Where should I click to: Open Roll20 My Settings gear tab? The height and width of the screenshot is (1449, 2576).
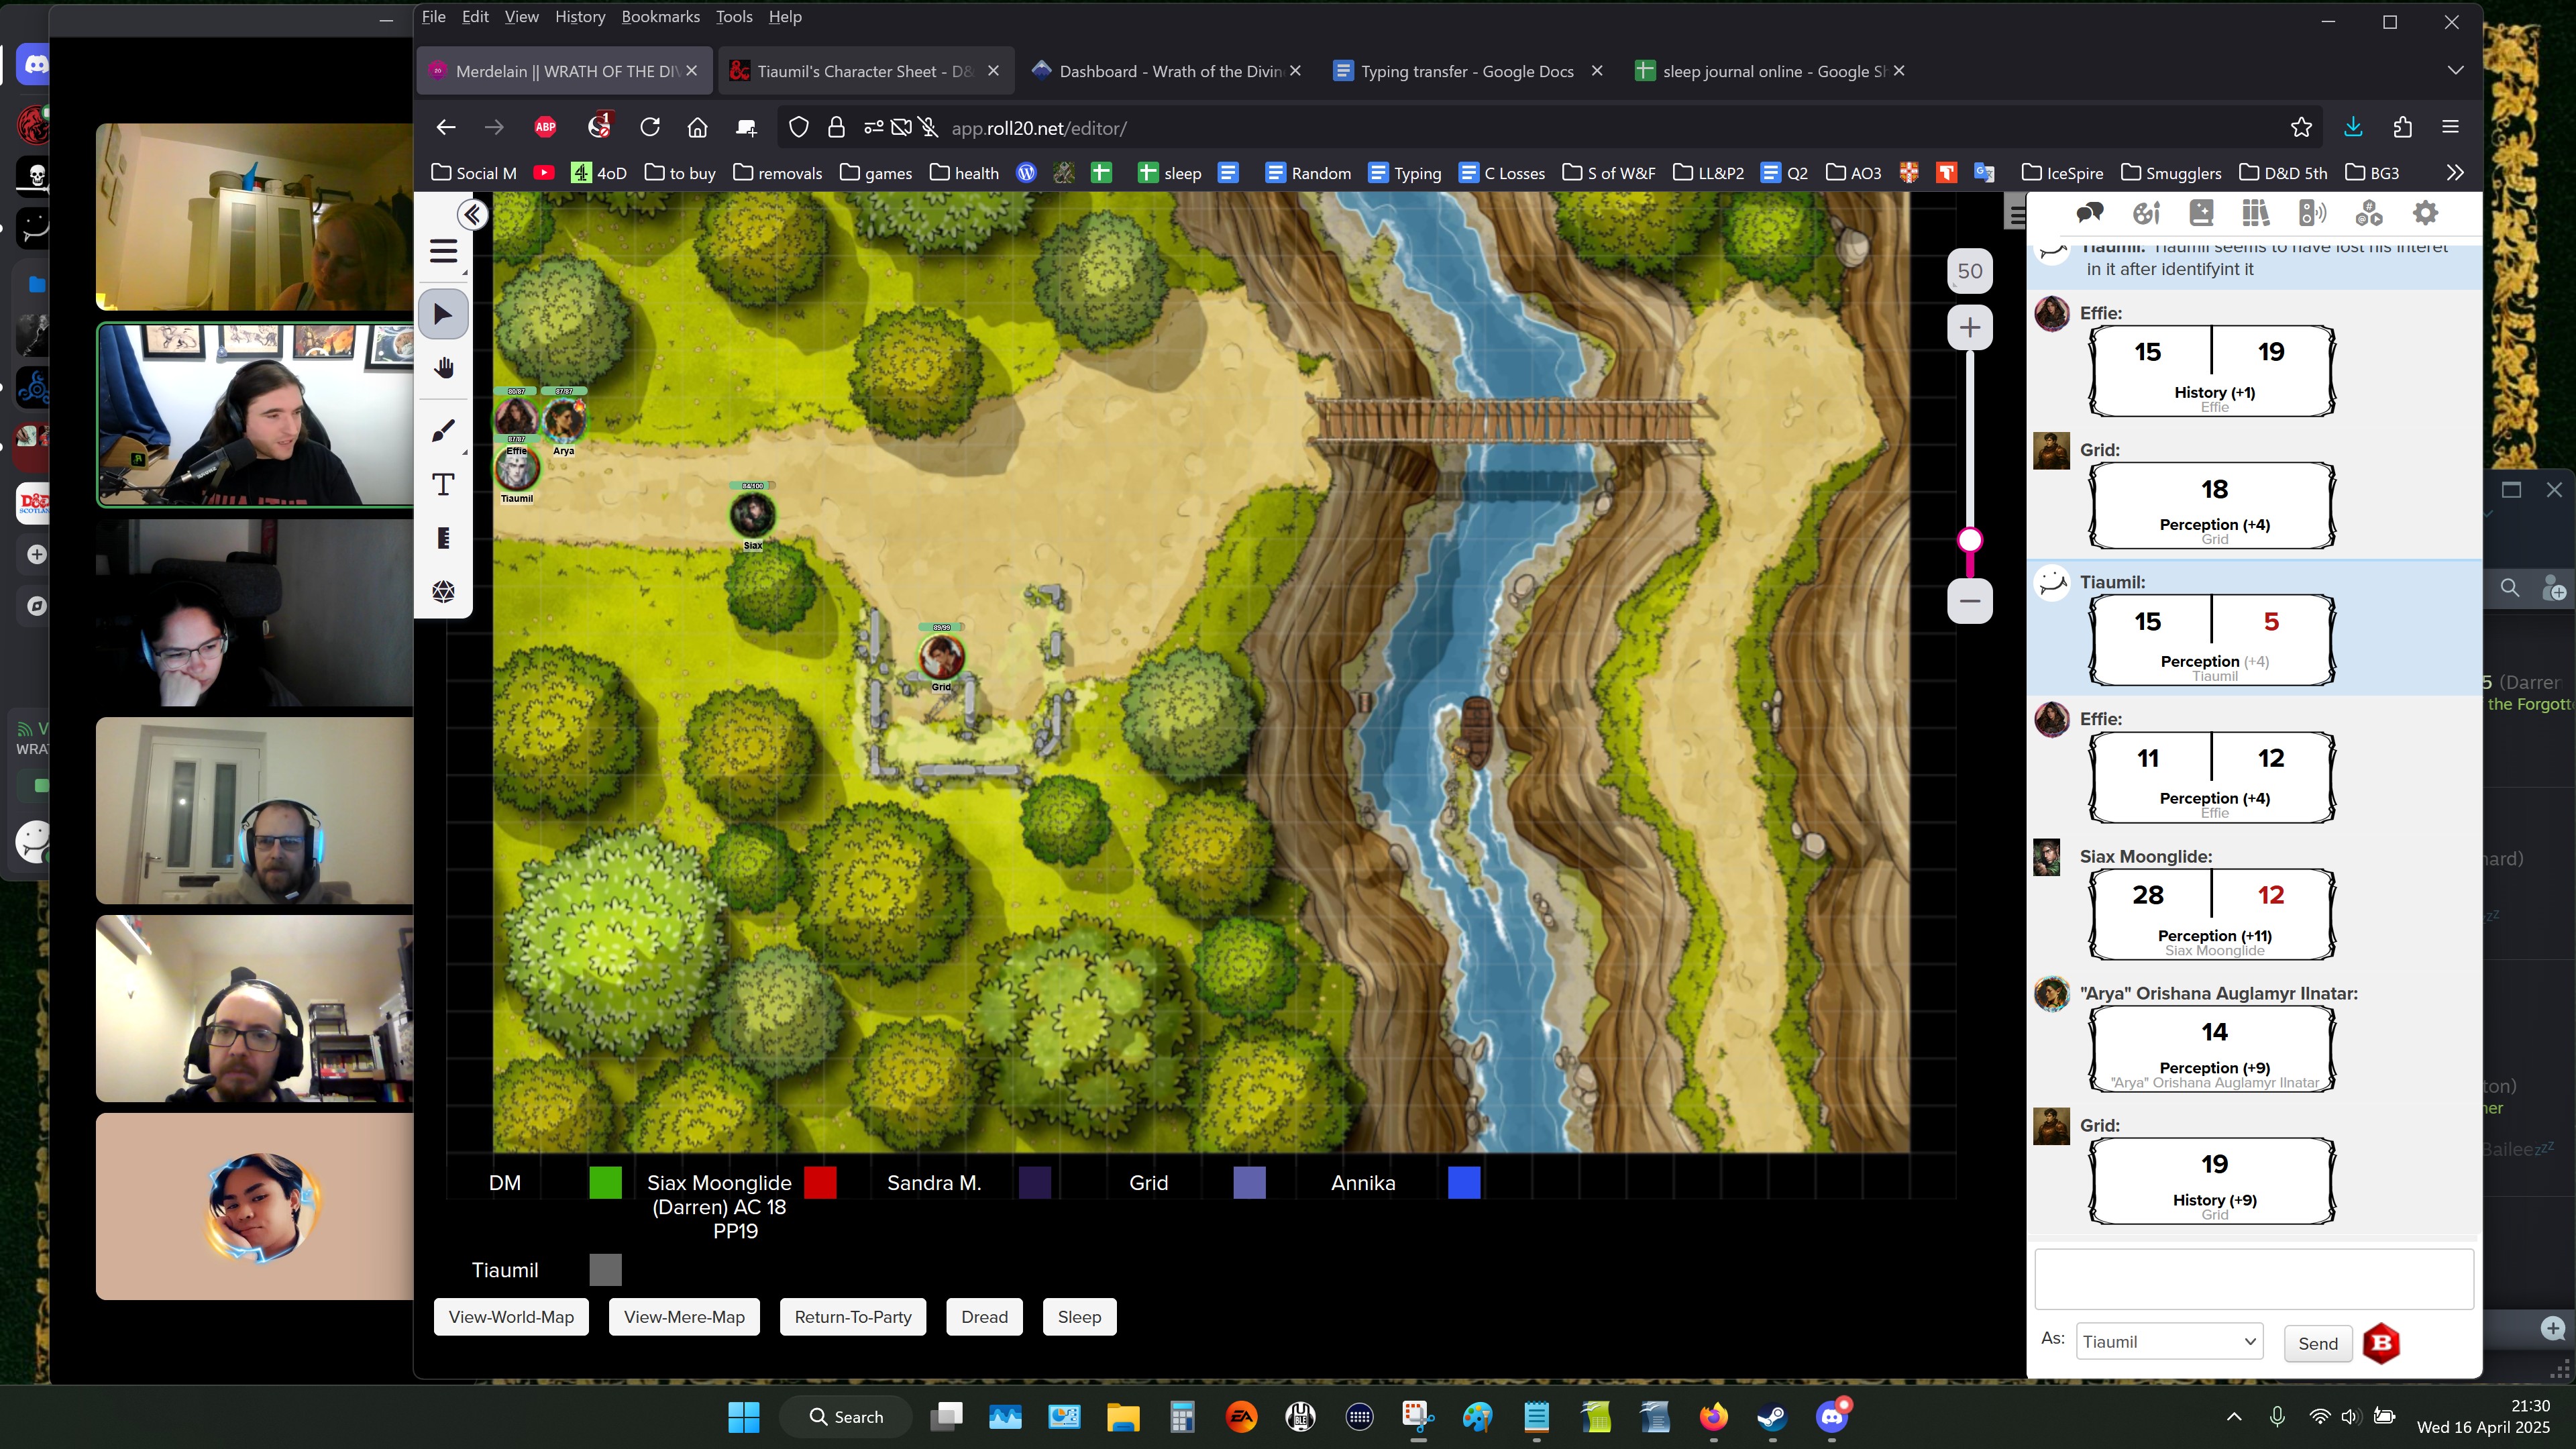(x=2425, y=213)
